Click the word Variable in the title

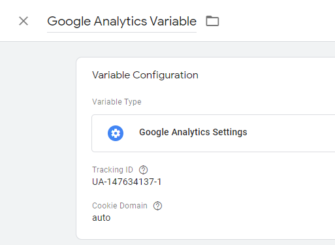tap(173, 22)
